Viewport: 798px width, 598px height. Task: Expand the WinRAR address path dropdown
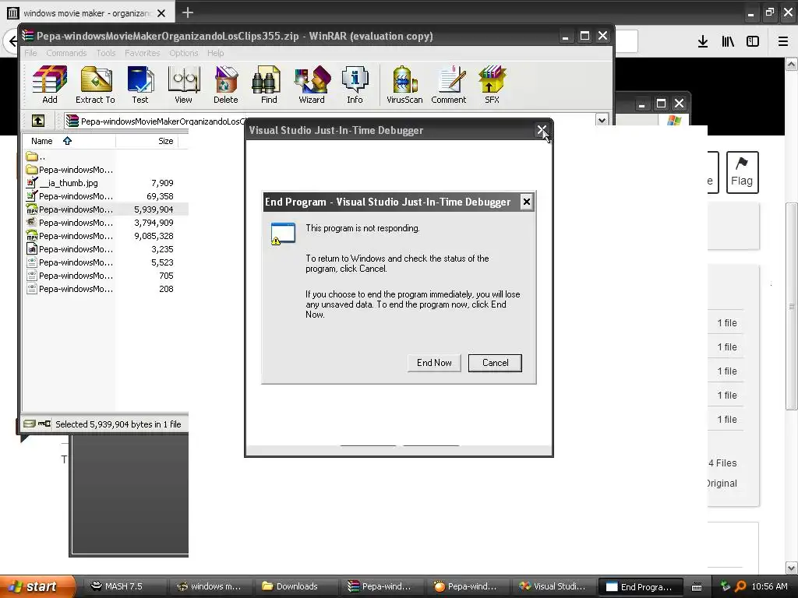click(602, 120)
